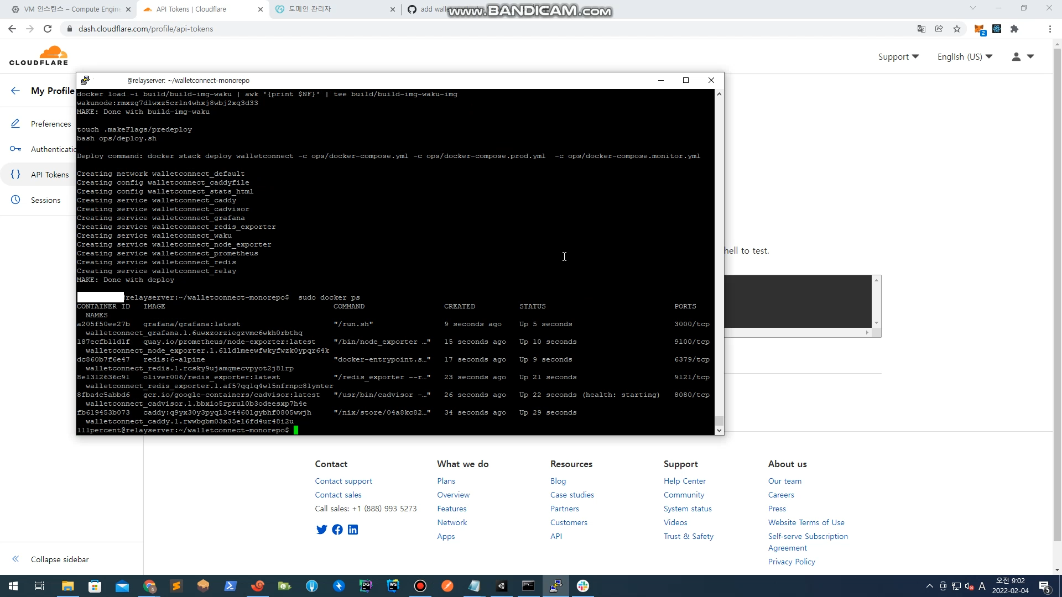Open the System status link
The width and height of the screenshot is (1062, 597).
[x=688, y=509]
